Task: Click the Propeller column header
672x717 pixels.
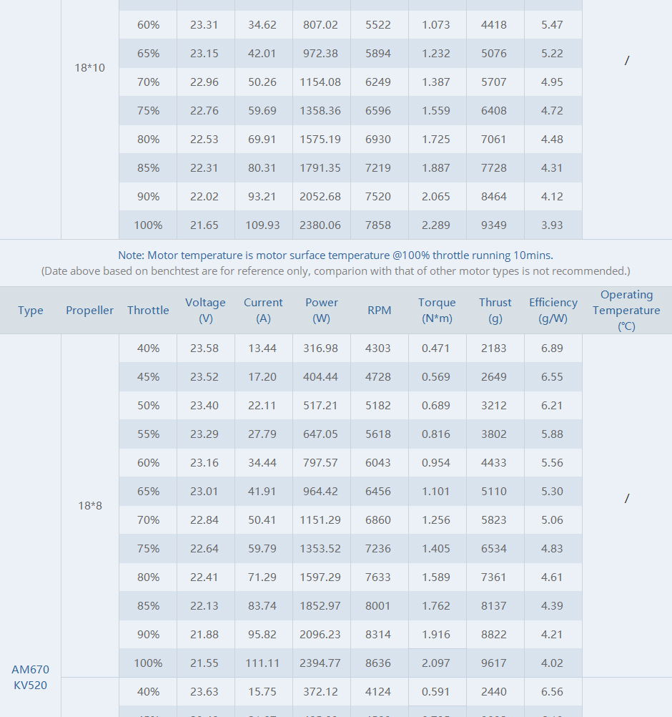Action: point(90,311)
